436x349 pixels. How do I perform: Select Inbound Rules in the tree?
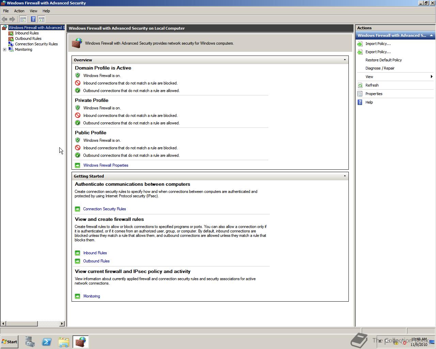[27, 33]
